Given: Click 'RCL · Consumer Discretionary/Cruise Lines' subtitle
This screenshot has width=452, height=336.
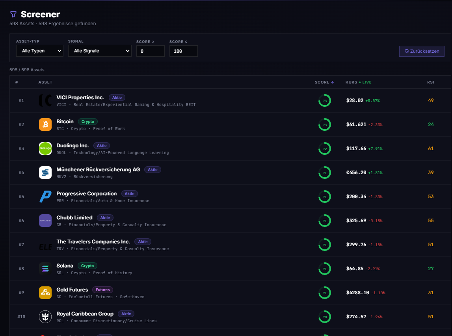Looking at the screenshot, I should tap(107, 321).
